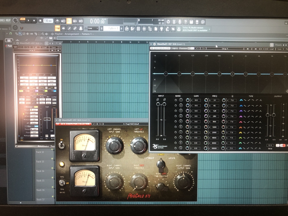The height and width of the screenshot is (216, 288).
Task: Expand the Q10 WaveShell window menu arrow
Action: point(151,44)
